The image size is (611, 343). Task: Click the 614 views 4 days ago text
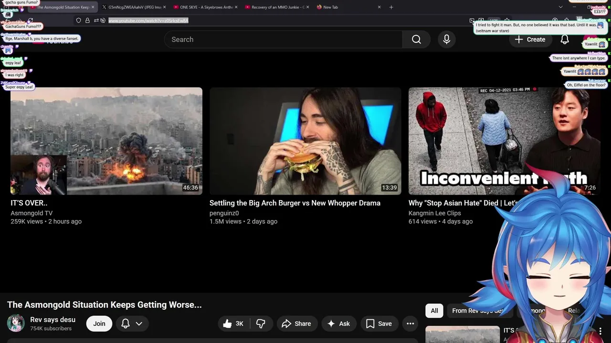pyautogui.click(x=441, y=222)
